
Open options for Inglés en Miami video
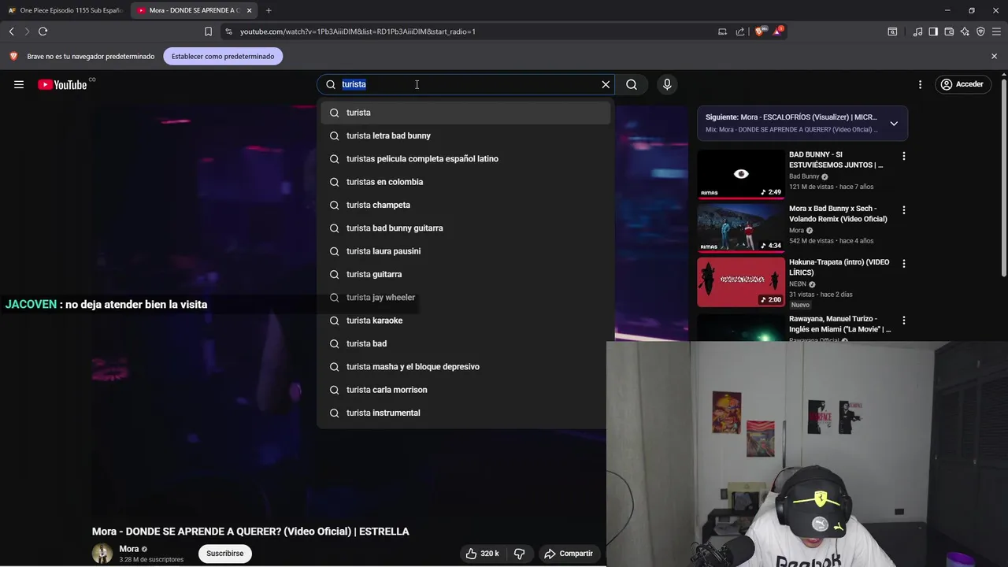point(904,321)
